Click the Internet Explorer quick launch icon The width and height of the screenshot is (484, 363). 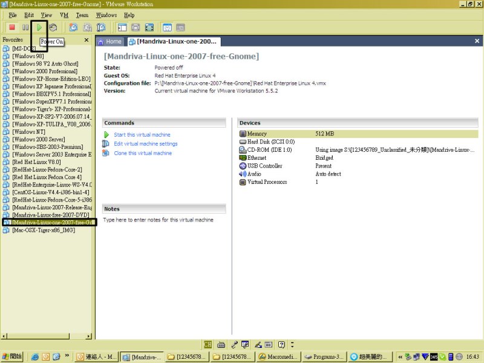tap(35, 357)
